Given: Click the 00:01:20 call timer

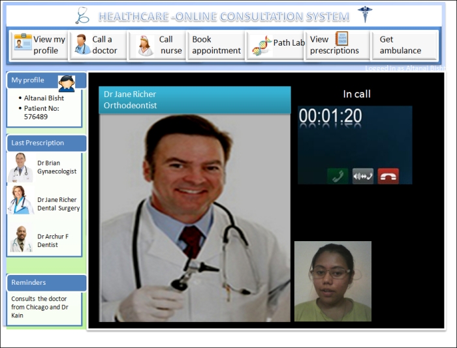Looking at the screenshot, I should [x=330, y=116].
